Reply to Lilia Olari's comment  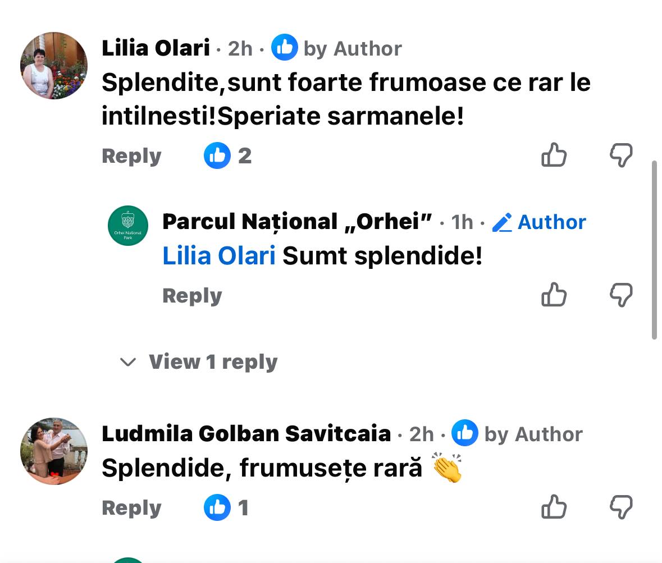[x=131, y=156]
